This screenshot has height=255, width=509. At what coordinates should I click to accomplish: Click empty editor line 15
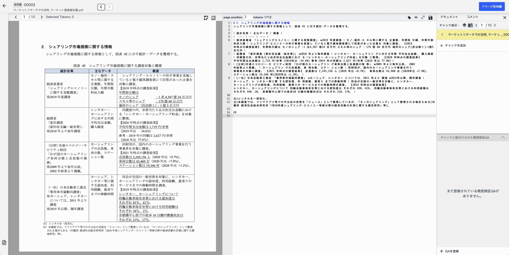(x=334, y=116)
